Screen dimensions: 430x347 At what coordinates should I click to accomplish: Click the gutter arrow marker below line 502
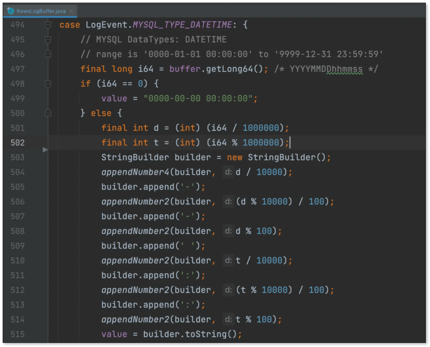(x=45, y=150)
